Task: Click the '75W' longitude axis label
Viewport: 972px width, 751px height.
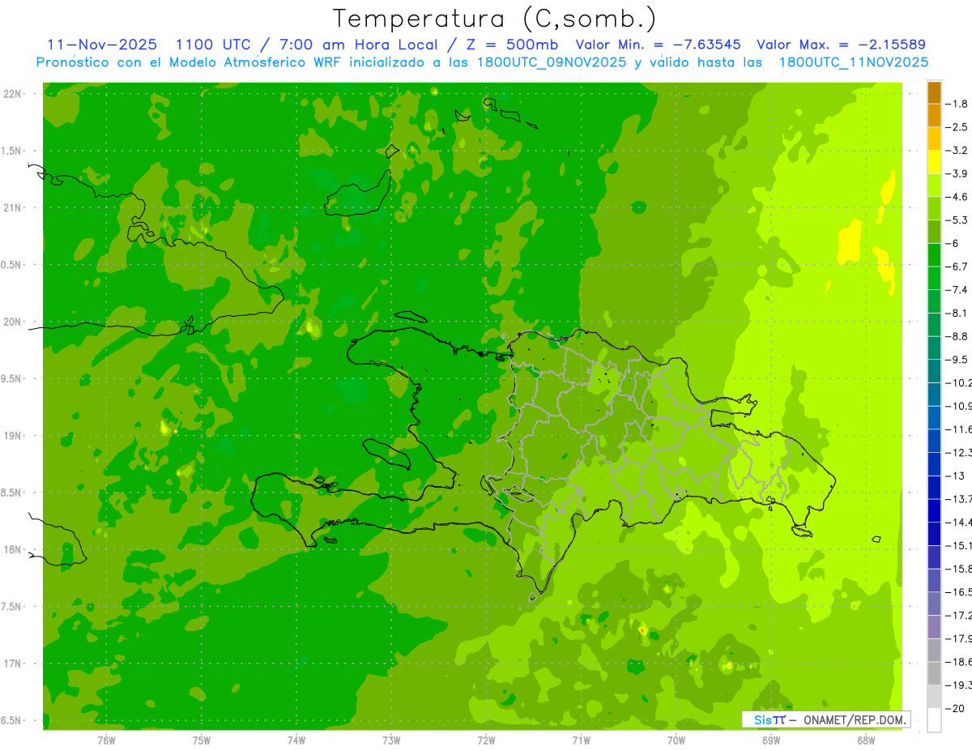Action: tap(202, 740)
